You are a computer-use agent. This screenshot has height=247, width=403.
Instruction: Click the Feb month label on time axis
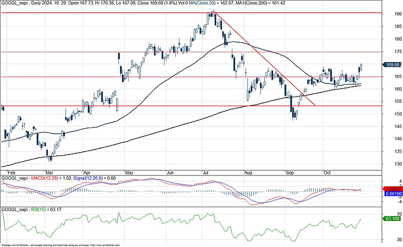click(x=11, y=173)
